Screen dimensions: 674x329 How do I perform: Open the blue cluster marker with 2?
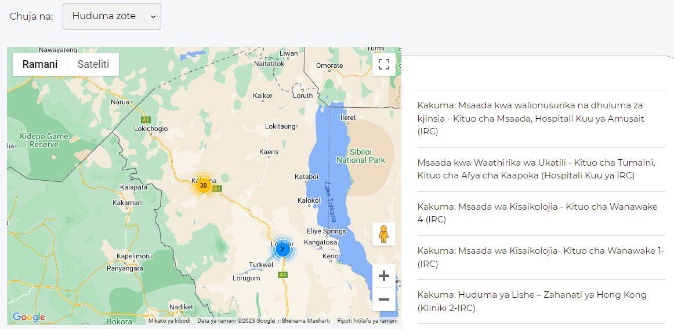click(282, 249)
